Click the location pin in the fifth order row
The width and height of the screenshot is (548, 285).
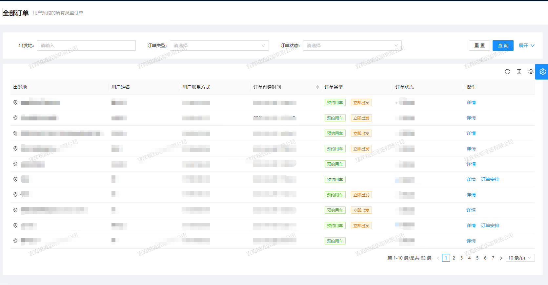coord(15,164)
